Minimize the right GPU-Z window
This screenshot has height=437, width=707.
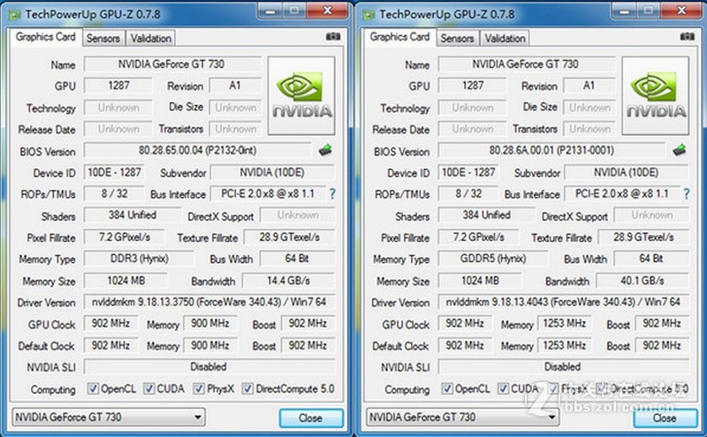tap(625, 11)
